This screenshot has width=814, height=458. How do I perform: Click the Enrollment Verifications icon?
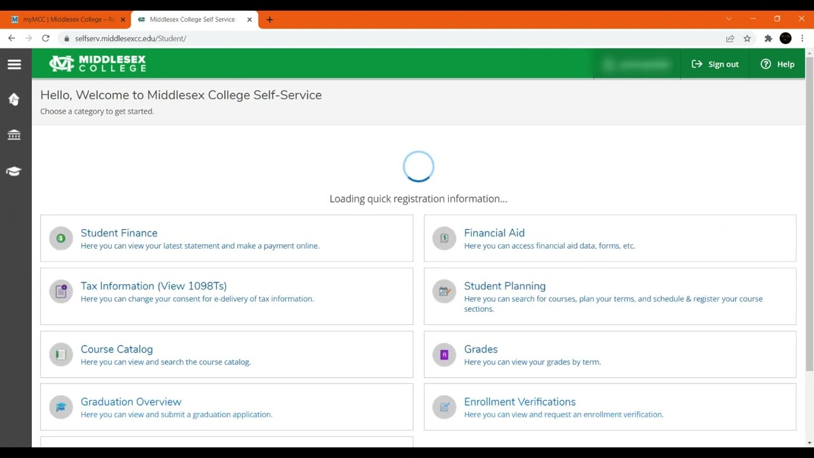[445, 407]
